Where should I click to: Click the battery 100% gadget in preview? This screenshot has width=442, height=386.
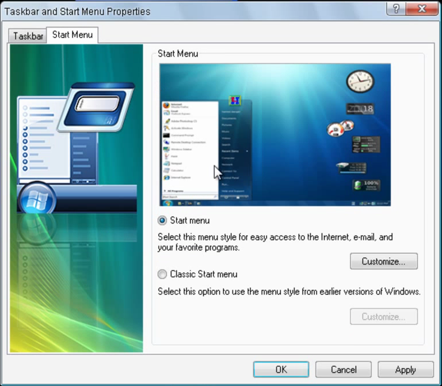tap(367, 185)
